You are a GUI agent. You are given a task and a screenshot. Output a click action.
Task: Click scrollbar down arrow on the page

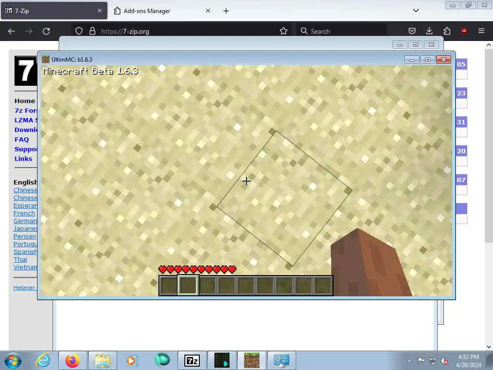489,347
